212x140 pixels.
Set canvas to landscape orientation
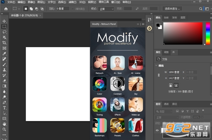pos(176,85)
